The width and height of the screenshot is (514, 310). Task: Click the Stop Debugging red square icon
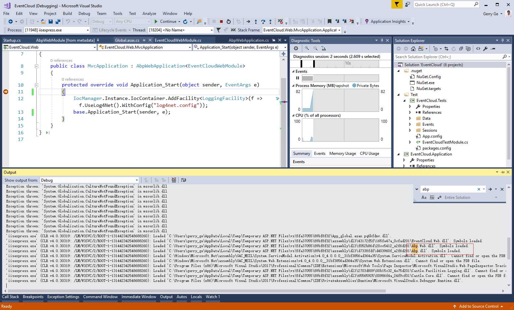[221, 22]
